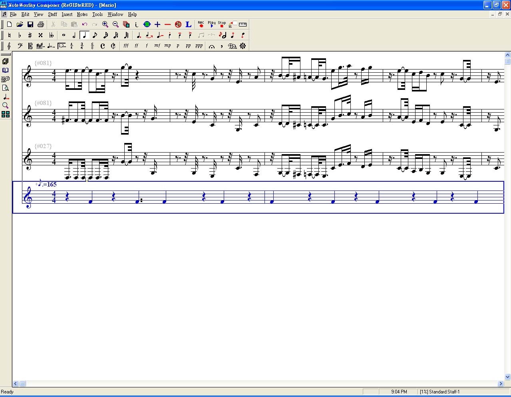511x397 pixels.
Task: Click the Rec record button
Action: coord(201,24)
